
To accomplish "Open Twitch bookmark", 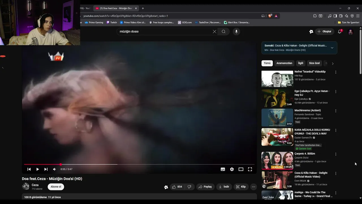I will [111, 22].
